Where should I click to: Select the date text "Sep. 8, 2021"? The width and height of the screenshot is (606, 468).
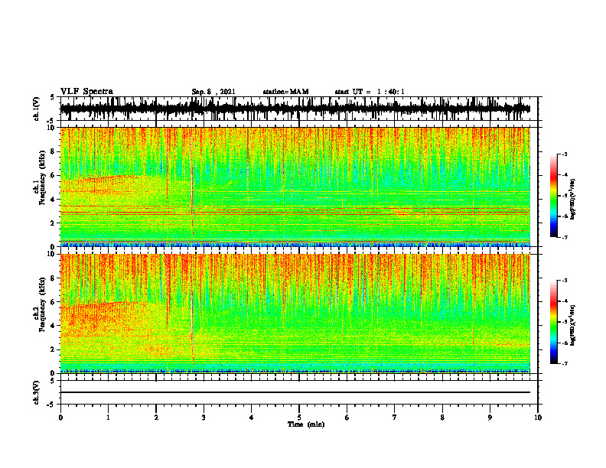tap(213, 92)
